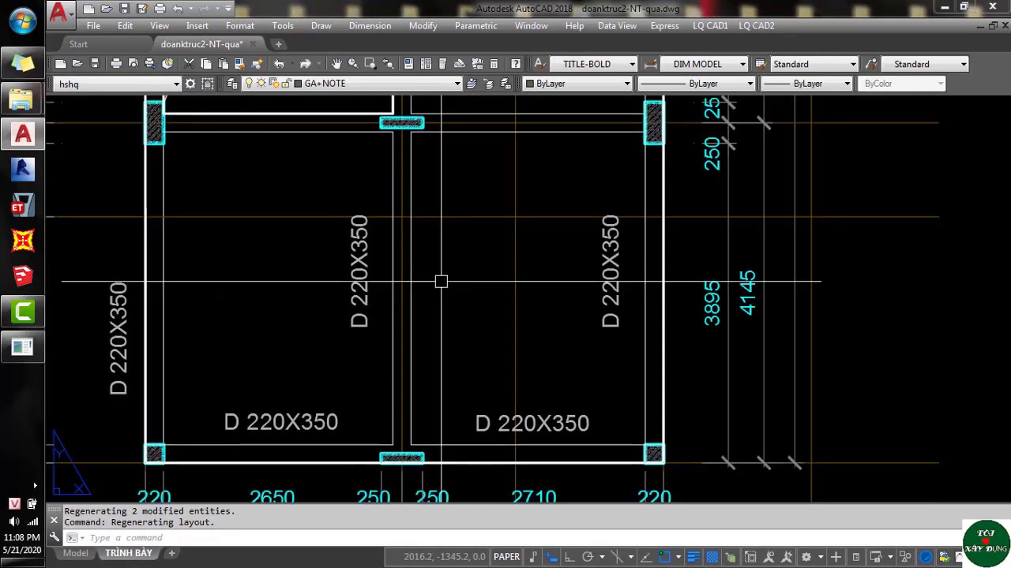Toggle PAPER space button in status bar
This screenshot has height=568, width=1011.
click(506, 557)
